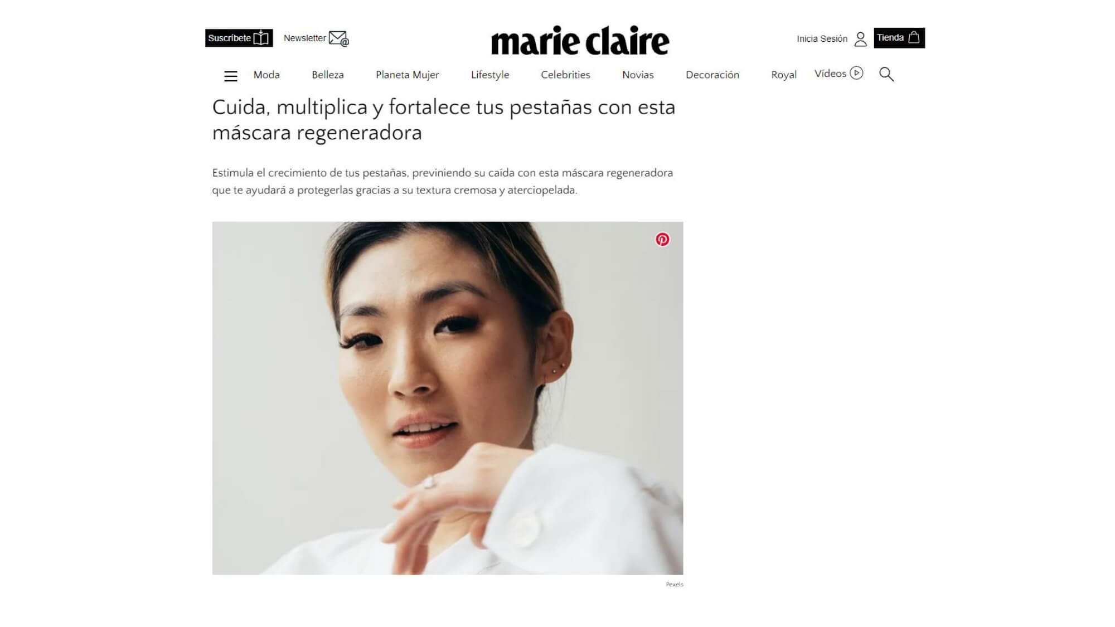Click the article headline about pestañas
The width and height of the screenshot is (1115, 627).
click(x=444, y=120)
